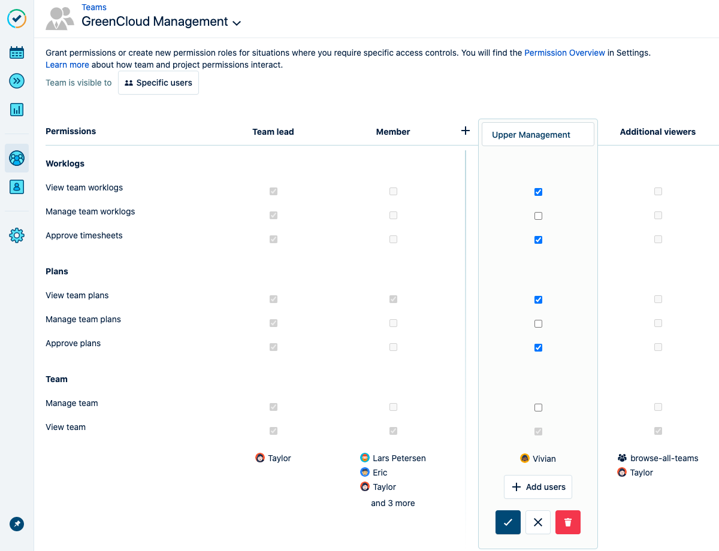Delete role with the red trash button

568,522
